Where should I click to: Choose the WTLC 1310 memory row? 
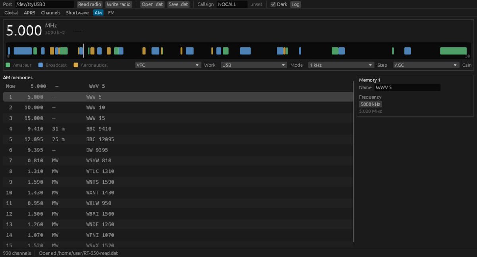178,171
